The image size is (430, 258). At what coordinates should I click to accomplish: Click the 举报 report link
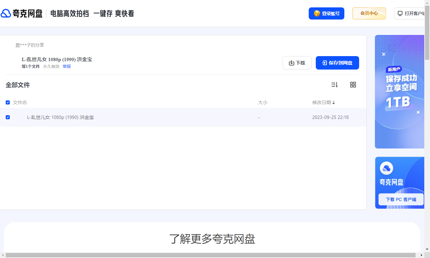click(x=67, y=67)
